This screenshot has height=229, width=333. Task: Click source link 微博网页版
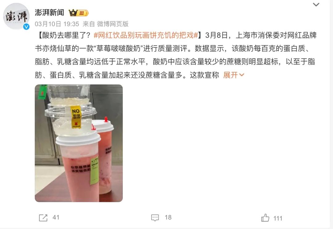(113, 24)
